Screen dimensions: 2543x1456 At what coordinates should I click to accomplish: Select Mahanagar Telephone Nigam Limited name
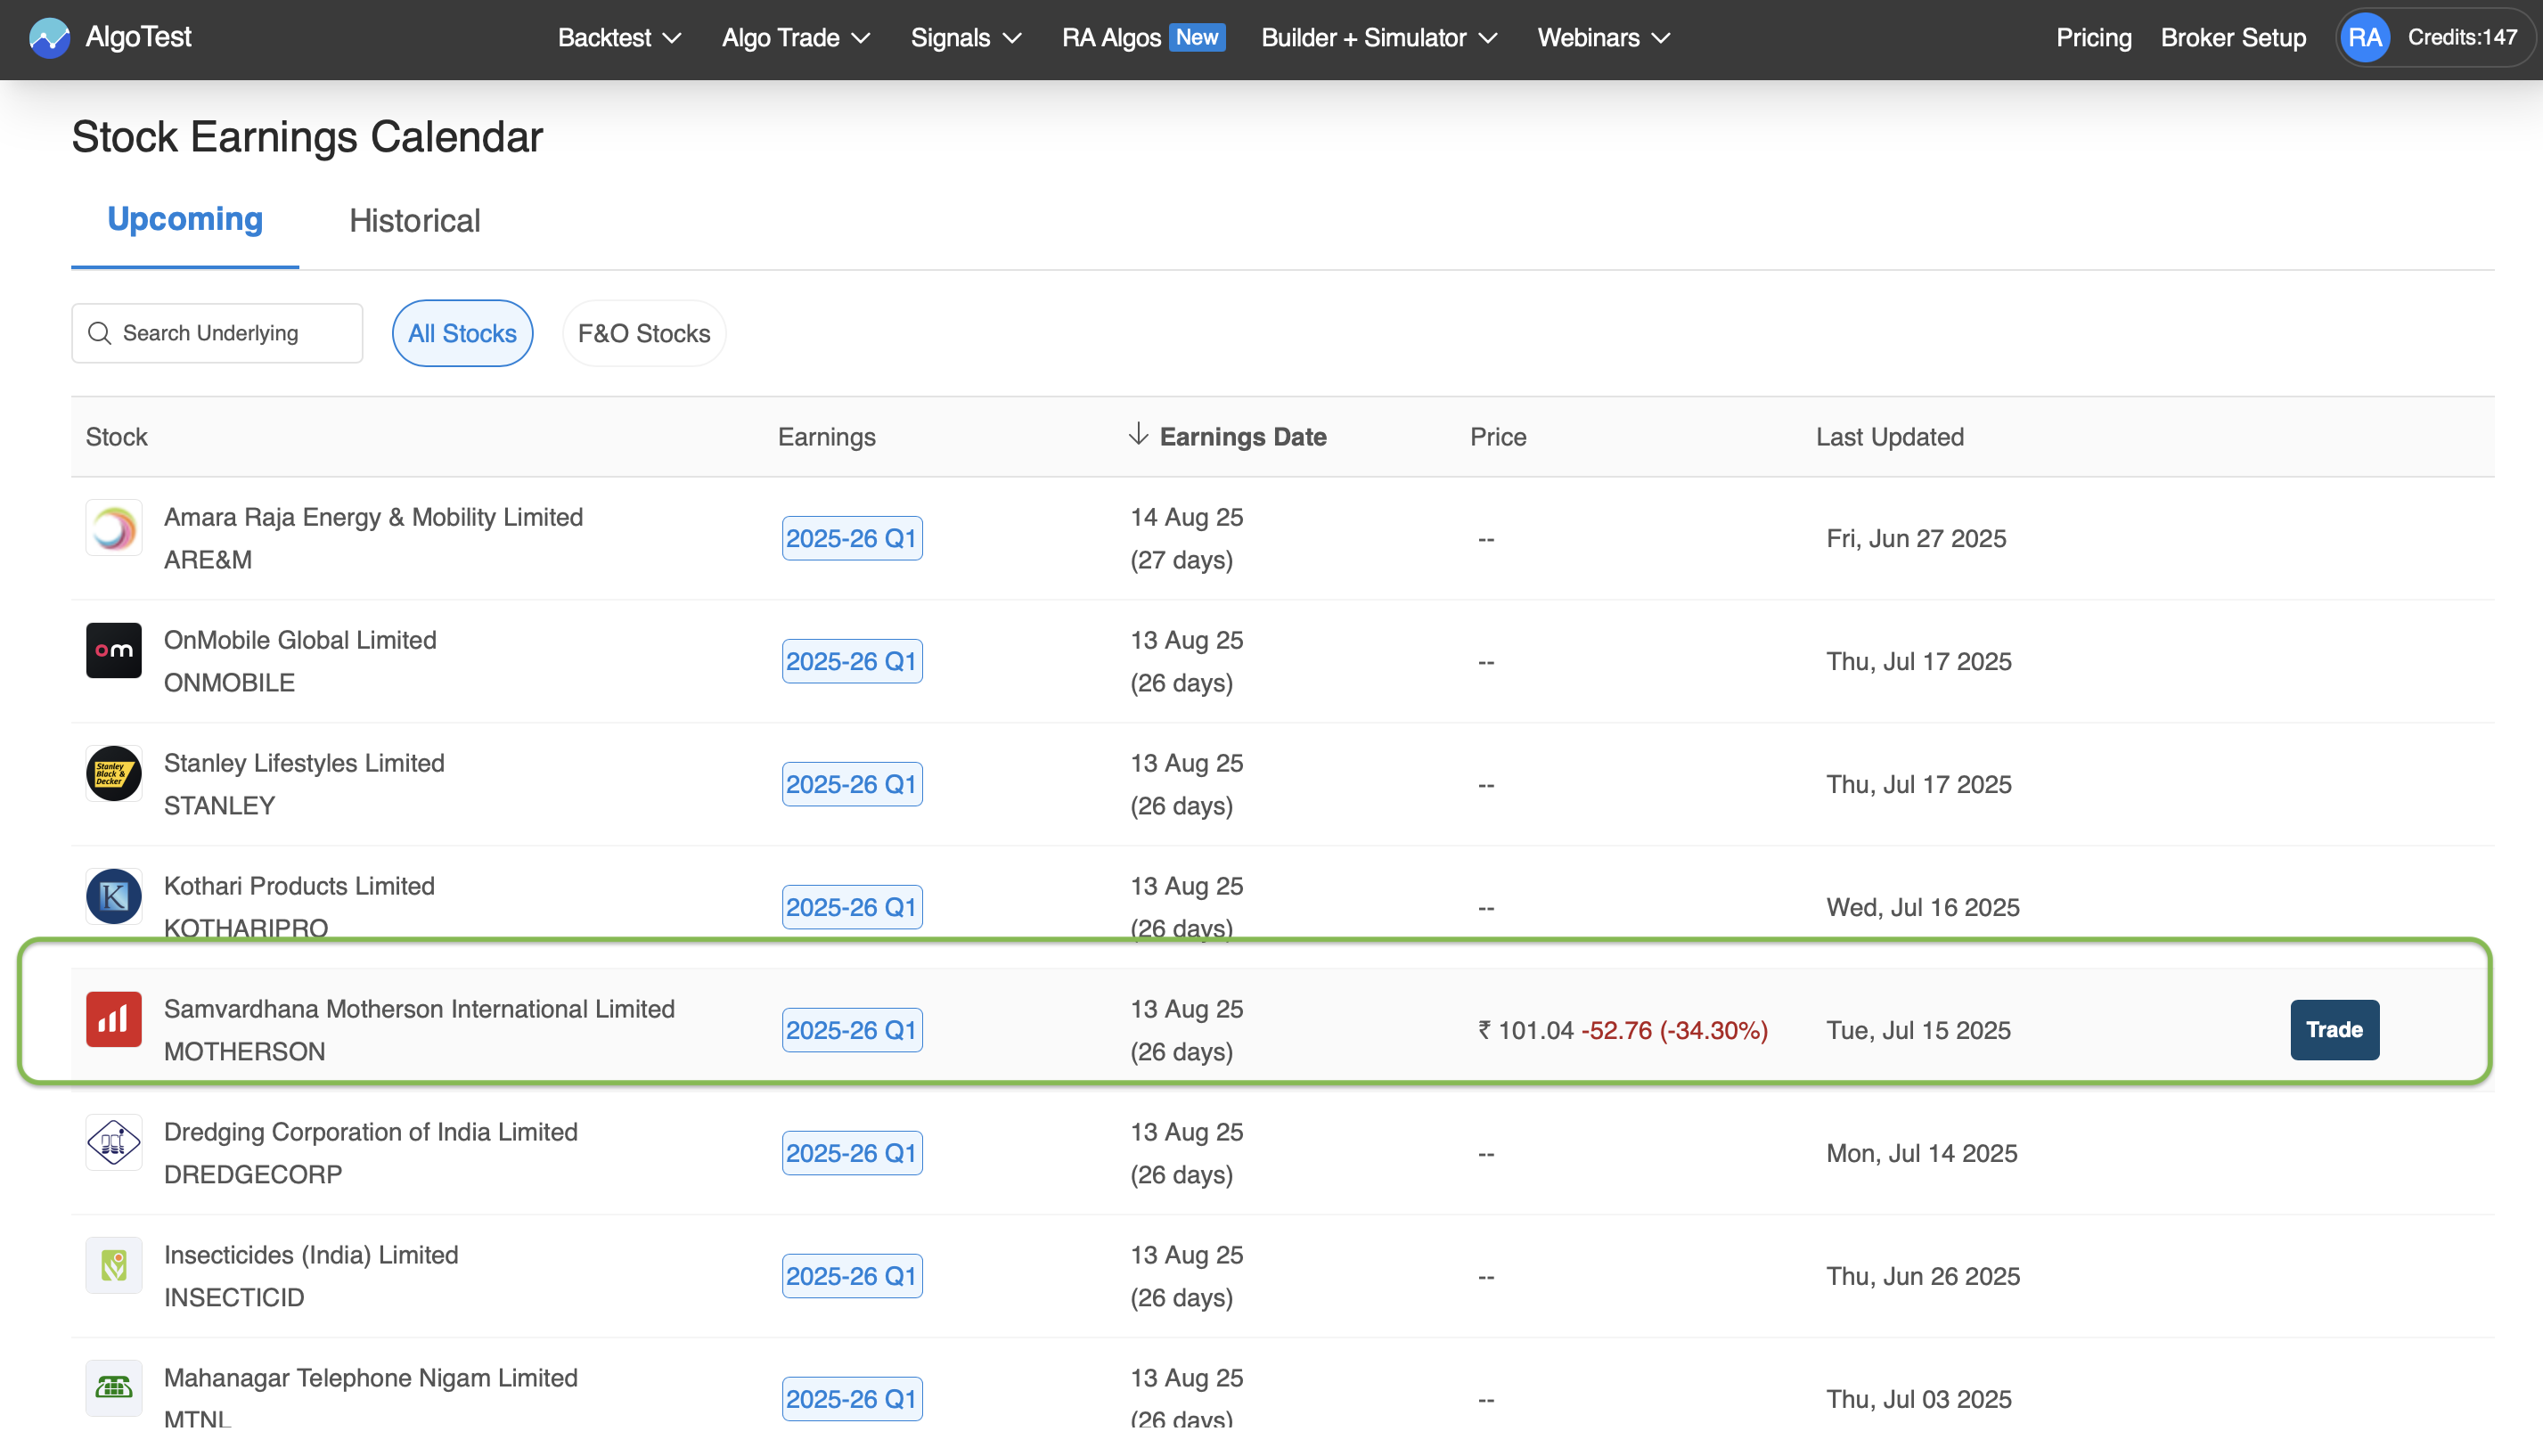click(371, 1378)
